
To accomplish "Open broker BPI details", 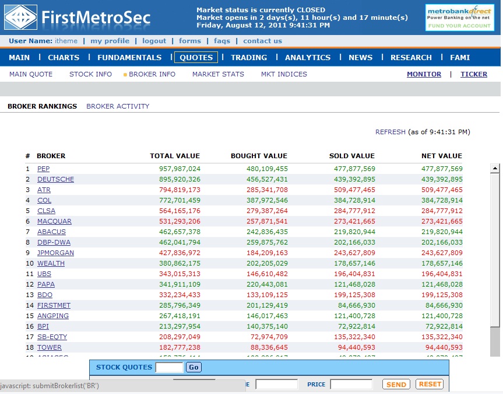I will click(43, 326).
